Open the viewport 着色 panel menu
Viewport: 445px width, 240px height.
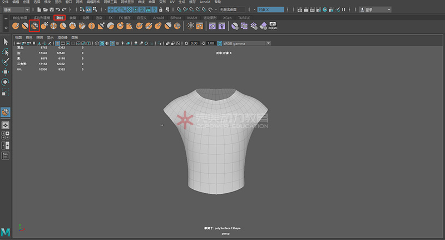[x=29, y=37]
